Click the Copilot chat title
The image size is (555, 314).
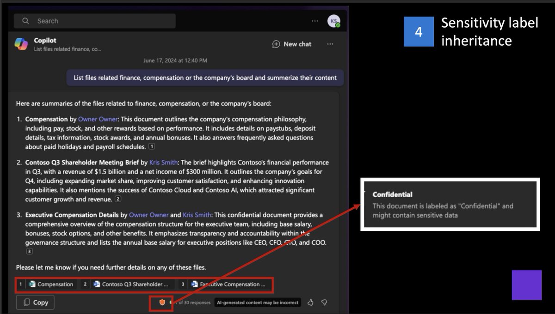45,40
